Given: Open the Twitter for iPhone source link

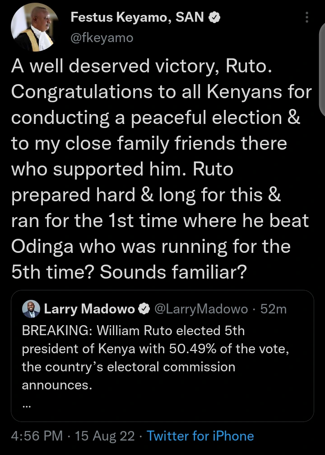Looking at the screenshot, I should (x=200, y=436).
